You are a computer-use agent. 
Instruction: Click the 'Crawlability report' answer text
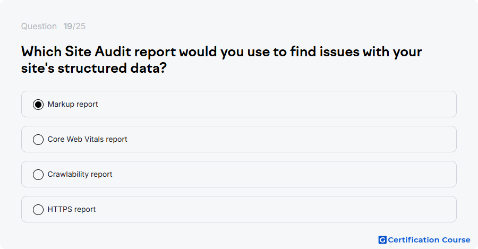pos(80,174)
